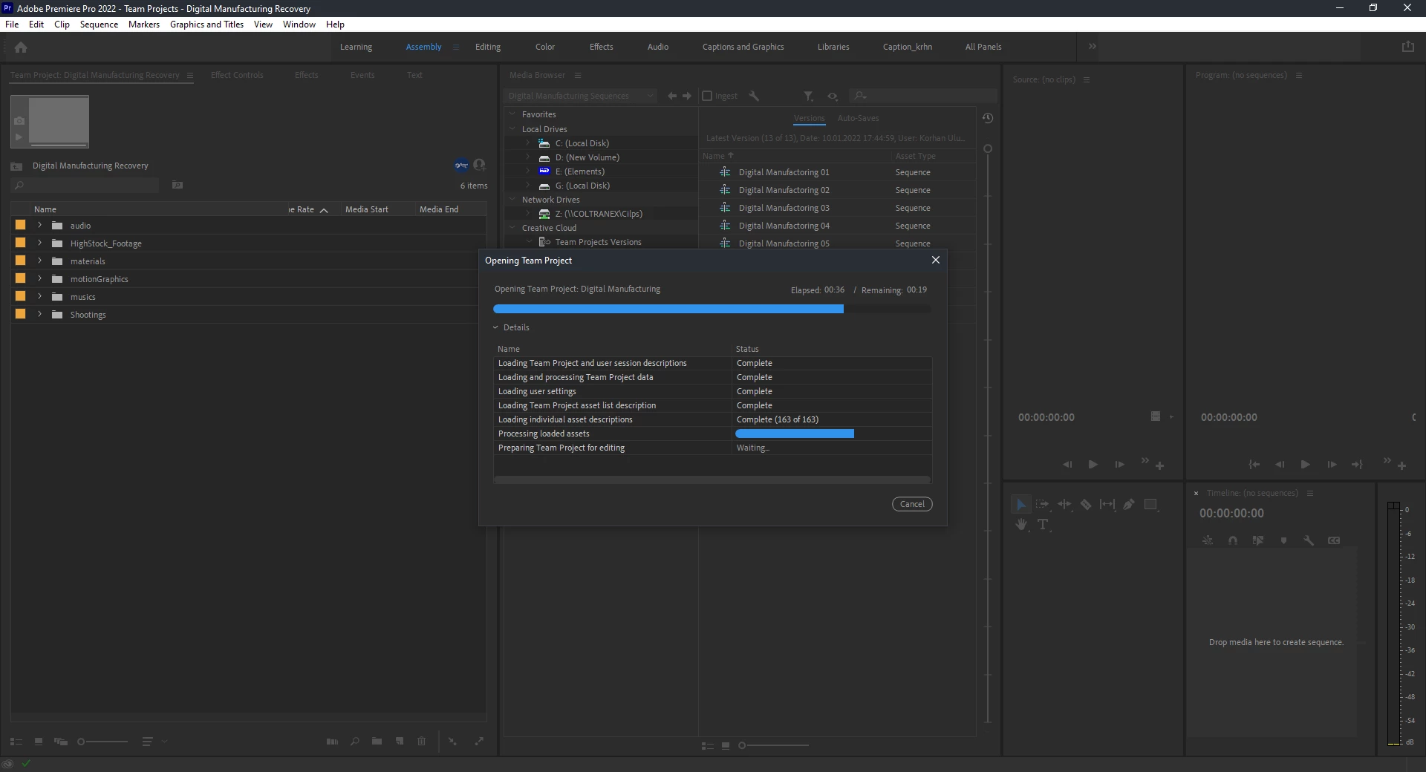Toggle insert sequences as nests

tap(1208, 540)
